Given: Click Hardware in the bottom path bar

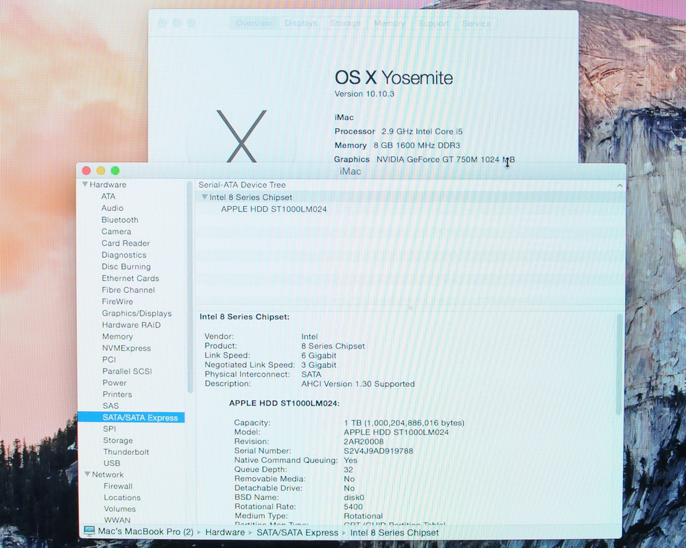Looking at the screenshot, I should click(x=225, y=532).
